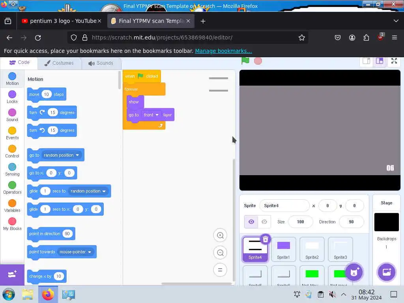The height and width of the screenshot is (303, 404).
Task: Open the Choose a Sprite button
Action: [x=354, y=272]
